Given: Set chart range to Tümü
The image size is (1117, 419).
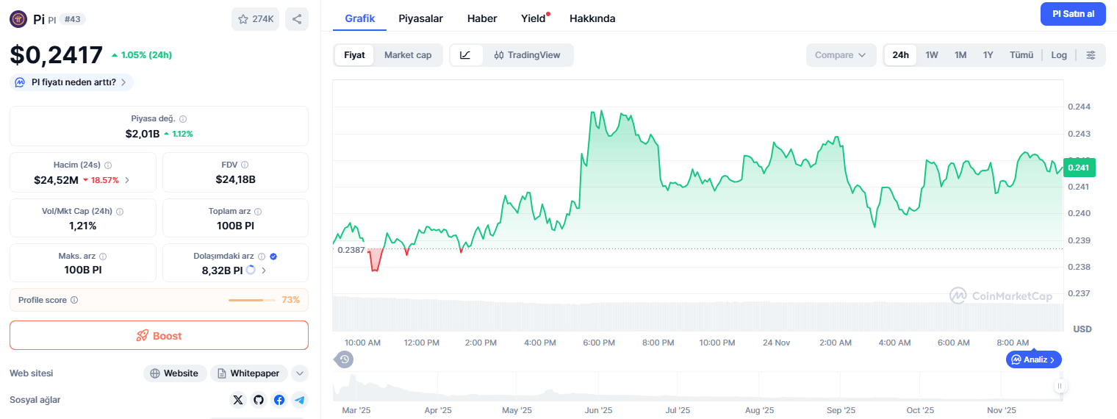Looking at the screenshot, I should pos(1021,55).
